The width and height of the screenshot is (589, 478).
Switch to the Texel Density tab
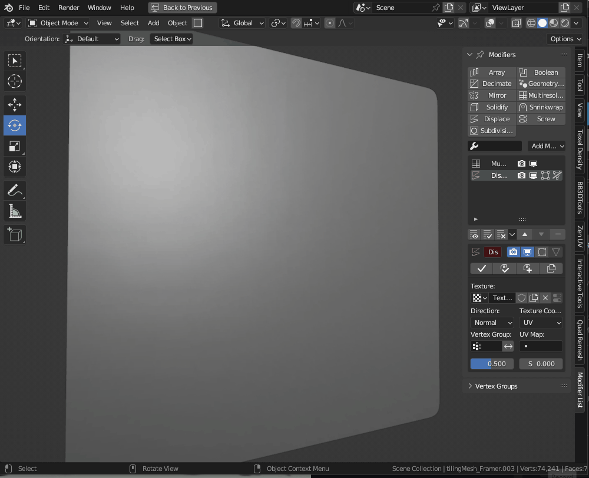pyautogui.click(x=580, y=150)
